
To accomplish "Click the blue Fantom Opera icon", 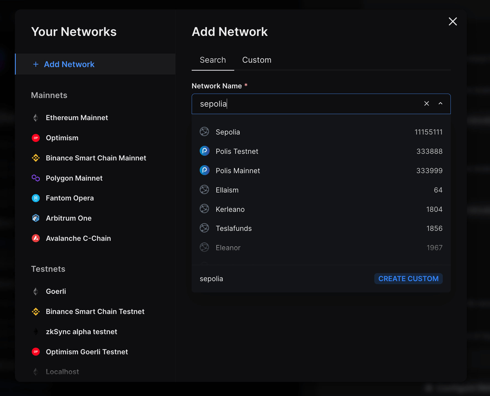I will [x=36, y=198].
